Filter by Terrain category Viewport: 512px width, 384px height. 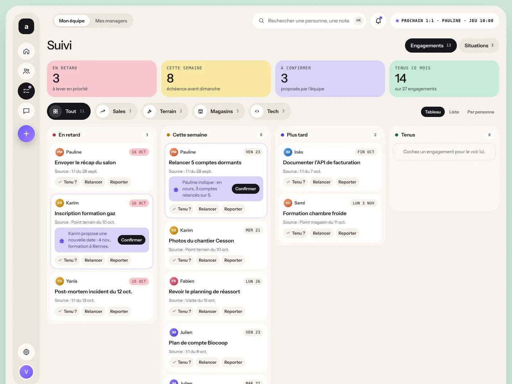(x=165, y=111)
